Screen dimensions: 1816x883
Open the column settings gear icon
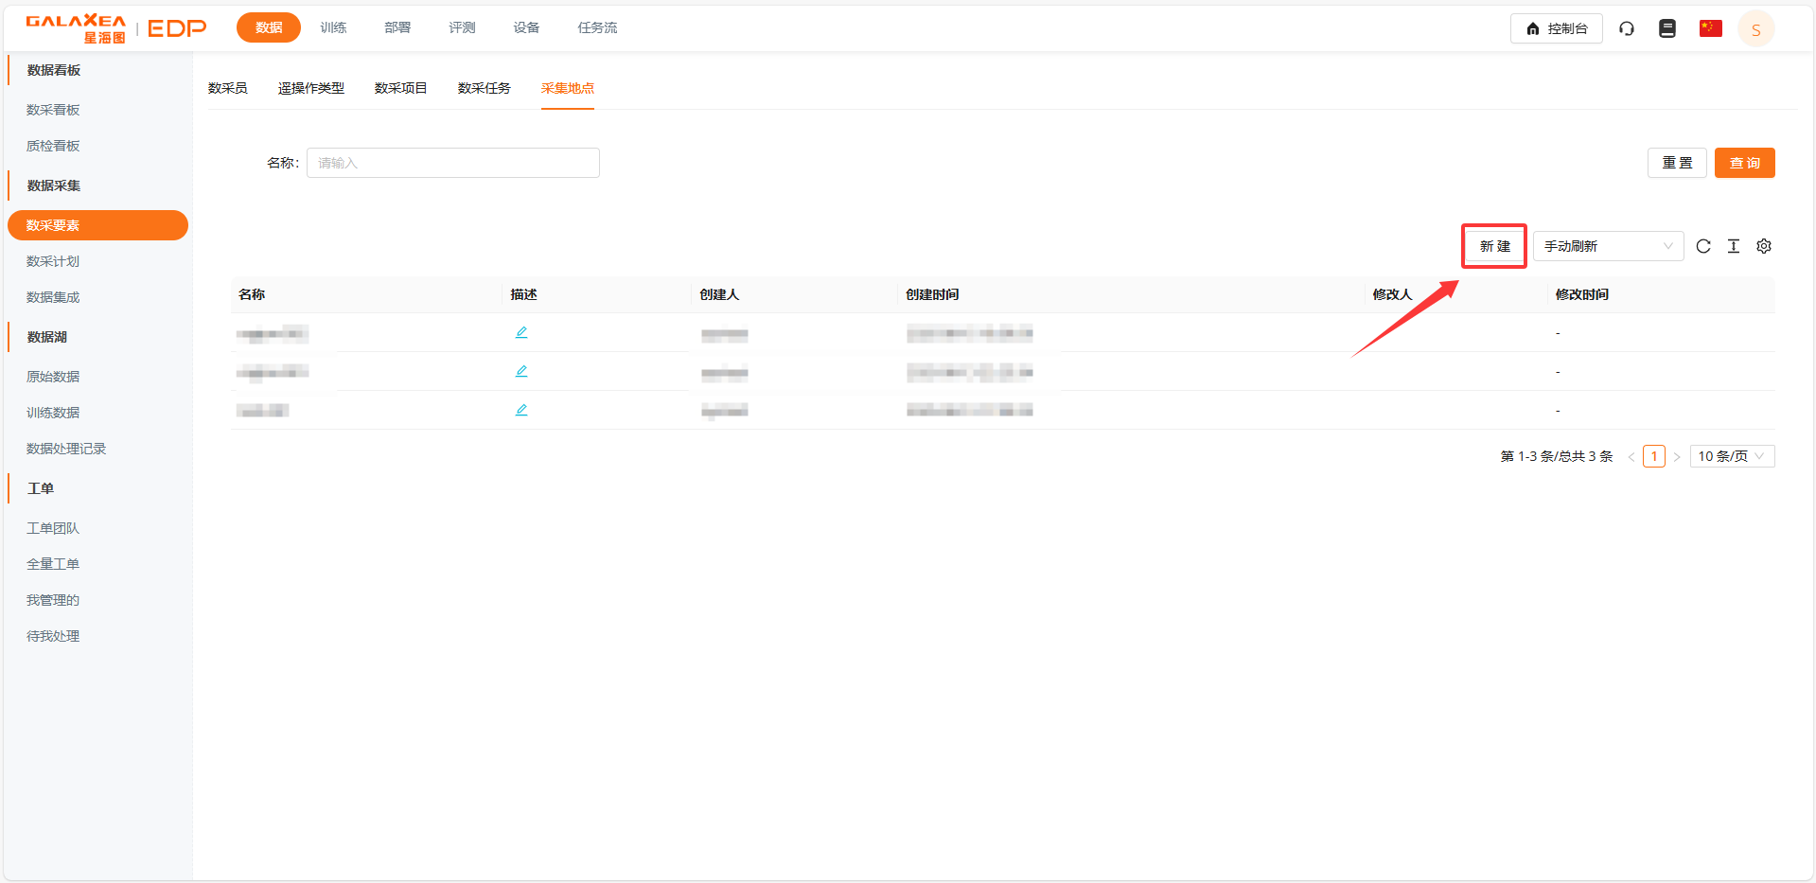1763,246
